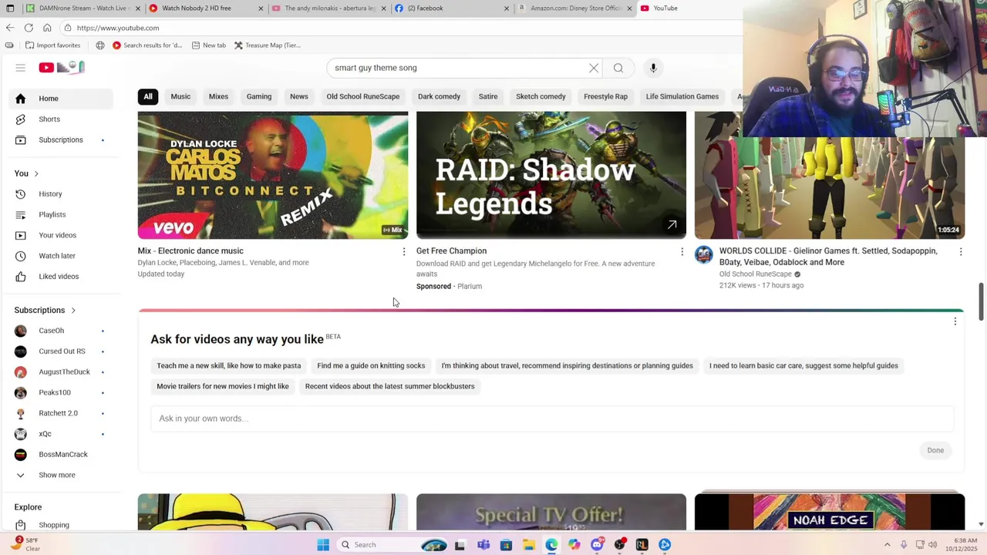Image resolution: width=987 pixels, height=555 pixels.
Task: Select the All filter chip
Action: [x=148, y=96]
